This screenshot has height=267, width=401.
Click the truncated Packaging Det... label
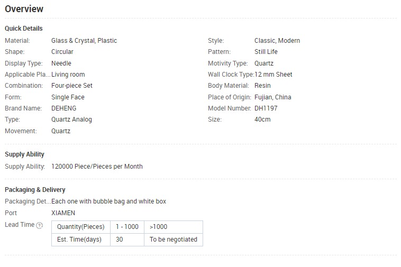tap(28, 201)
